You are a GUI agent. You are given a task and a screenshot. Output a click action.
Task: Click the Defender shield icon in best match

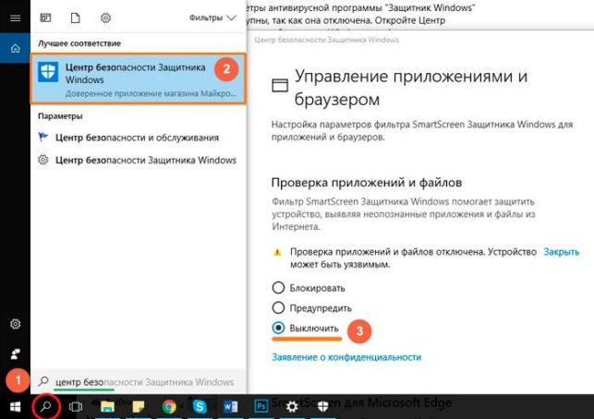(48, 72)
